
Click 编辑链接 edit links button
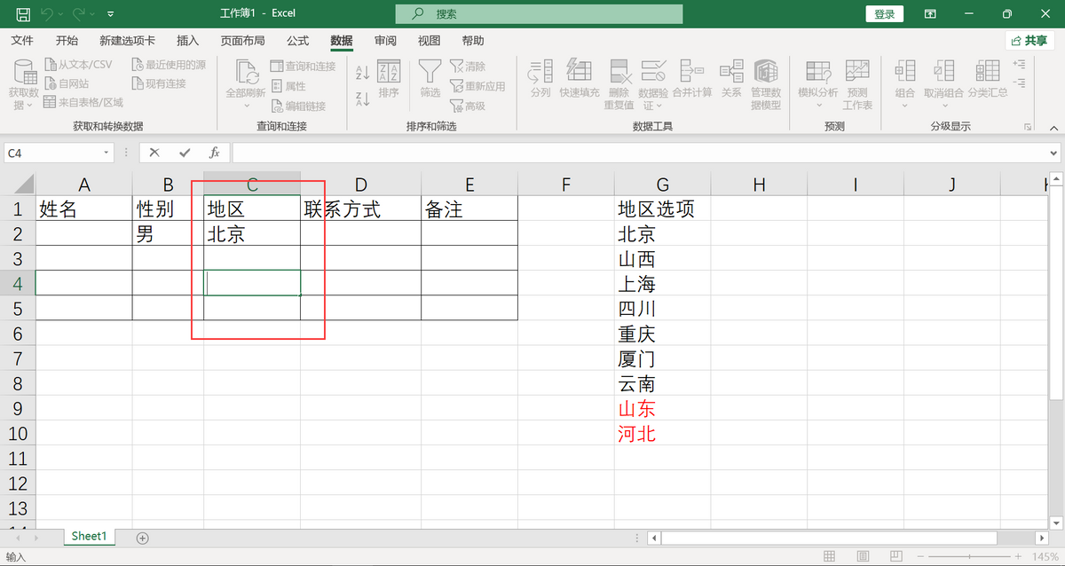click(297, 106)
